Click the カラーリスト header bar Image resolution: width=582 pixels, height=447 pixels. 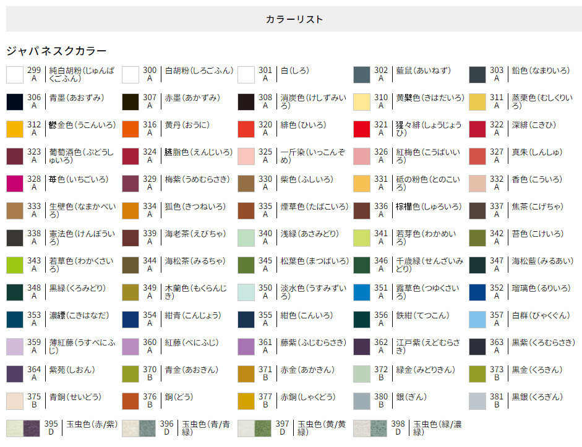(291, 19)
